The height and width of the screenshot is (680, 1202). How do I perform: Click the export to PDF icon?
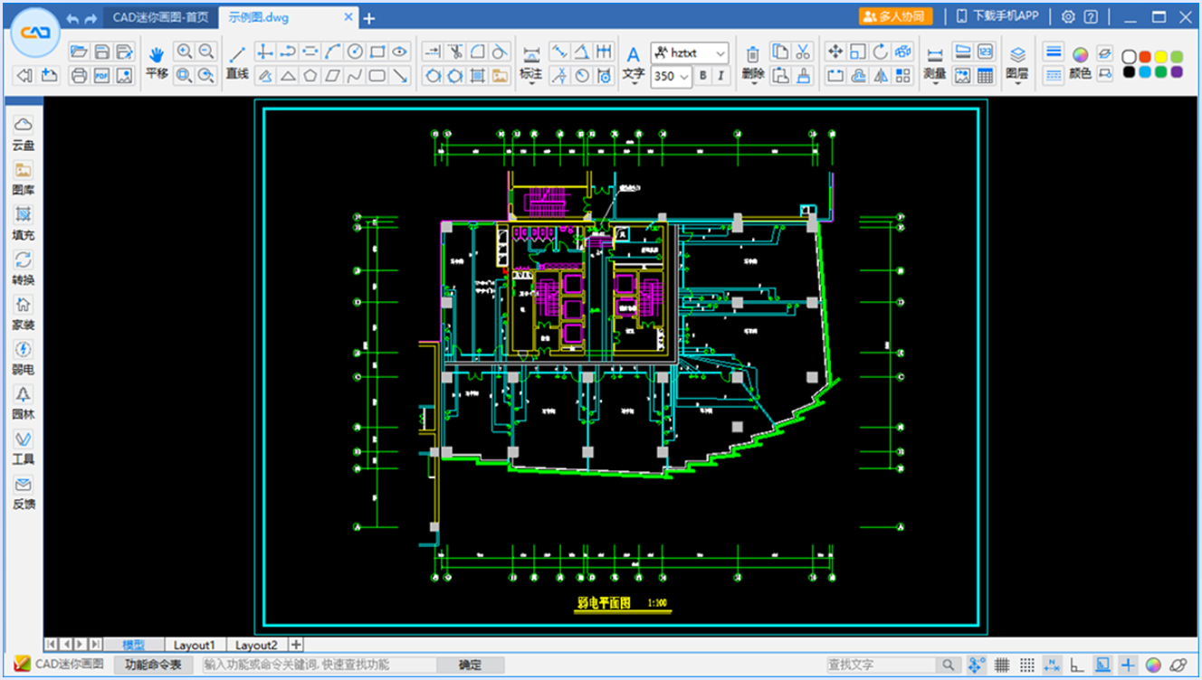click(x=101, y=76)
